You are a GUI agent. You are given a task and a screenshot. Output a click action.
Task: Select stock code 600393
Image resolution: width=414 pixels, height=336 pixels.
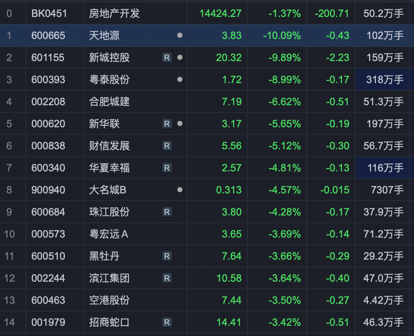click(48, 79)
